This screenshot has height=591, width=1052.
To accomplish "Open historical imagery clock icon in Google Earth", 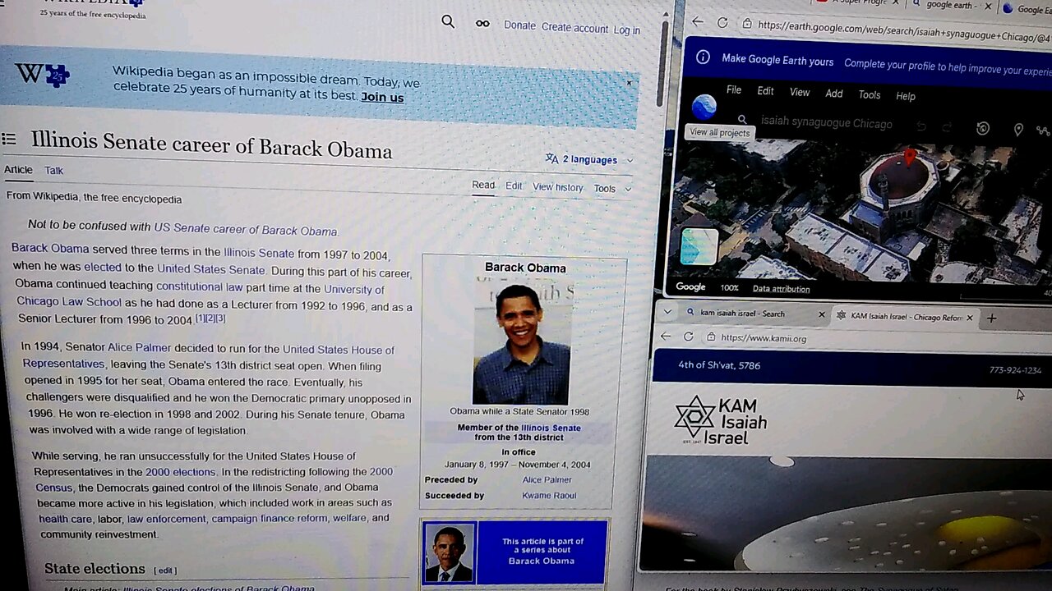I will [x=983, y=128].
